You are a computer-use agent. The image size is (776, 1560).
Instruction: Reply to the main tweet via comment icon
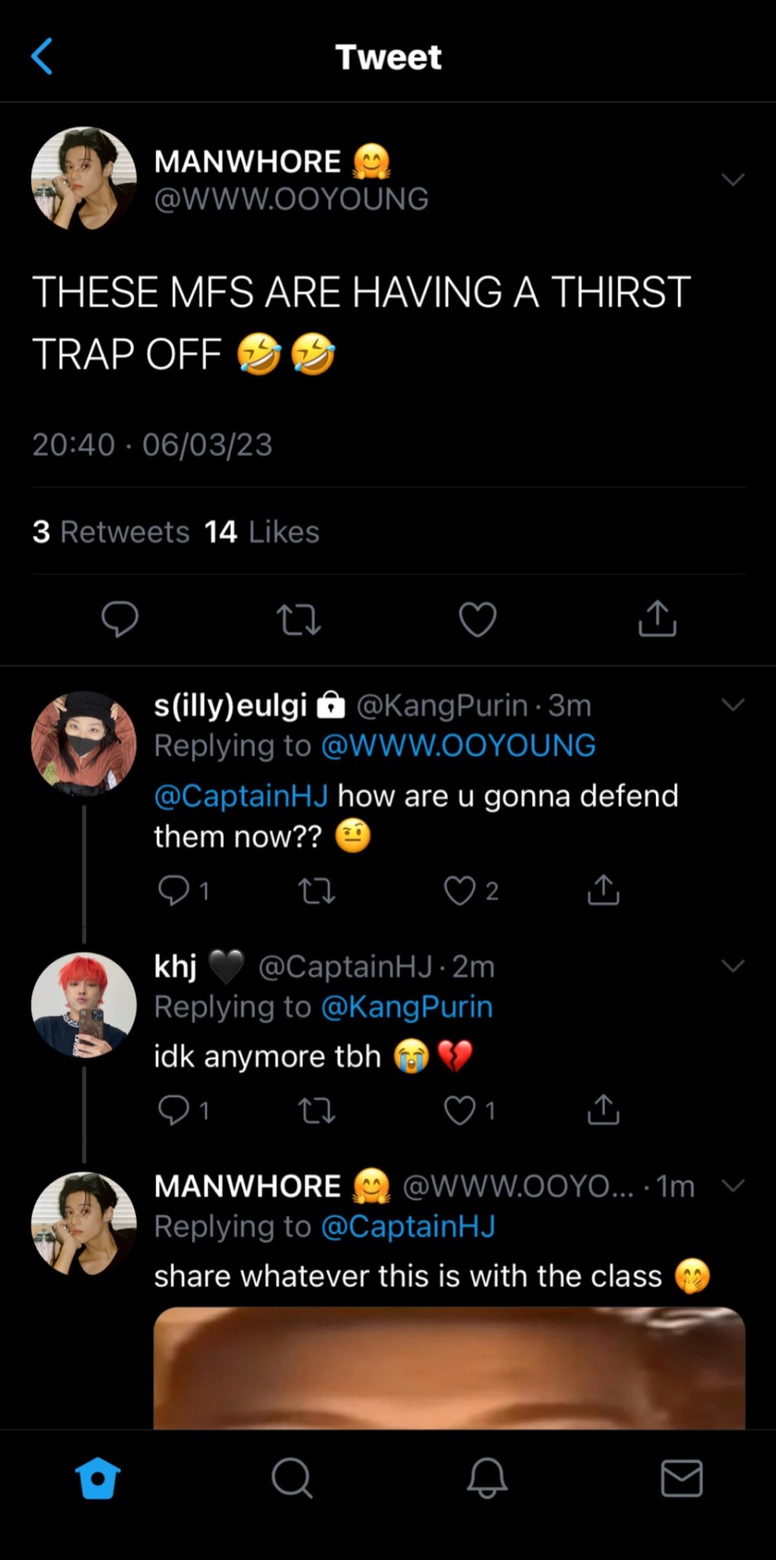119,619
